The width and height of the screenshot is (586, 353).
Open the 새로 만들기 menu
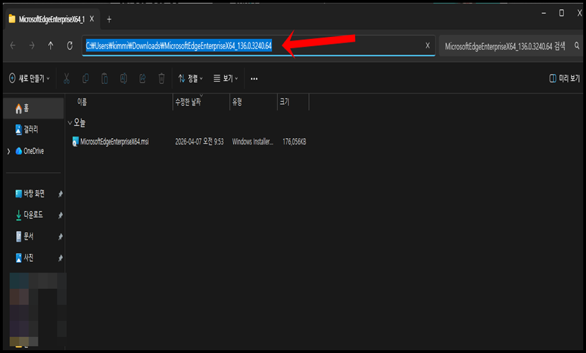(x=29, y=78)
